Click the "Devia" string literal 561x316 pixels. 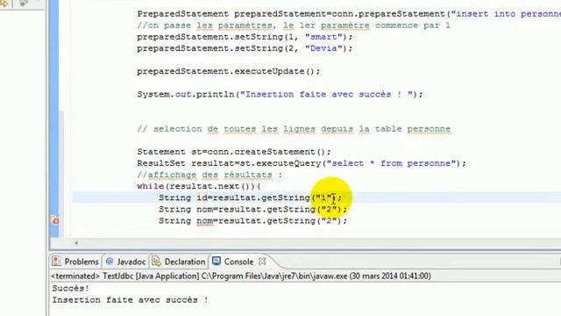pyautogui.click(x=323, y=48)
